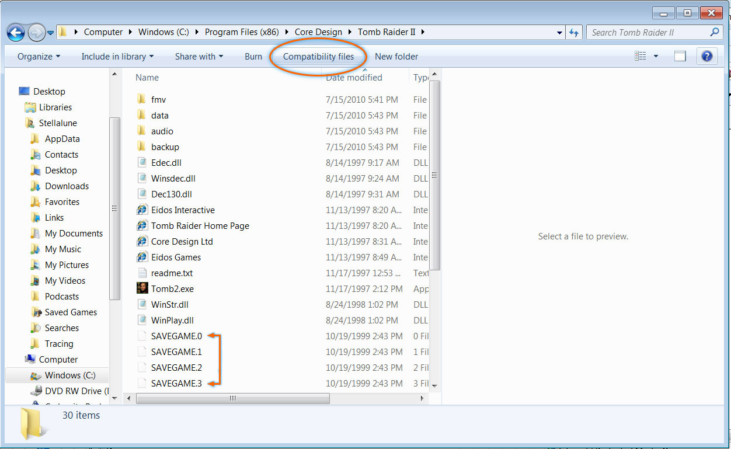The width and height of the screenshot is (731, 449).
Task: Click DVD RW Drive in navigation pane
Action: pos(73,391)
